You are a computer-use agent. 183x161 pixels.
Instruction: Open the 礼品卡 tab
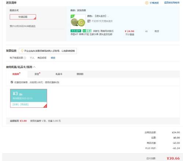pyautogui.click(x=59, y=74)
